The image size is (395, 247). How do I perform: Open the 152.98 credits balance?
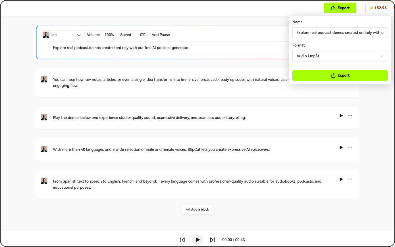pos(378,8)
